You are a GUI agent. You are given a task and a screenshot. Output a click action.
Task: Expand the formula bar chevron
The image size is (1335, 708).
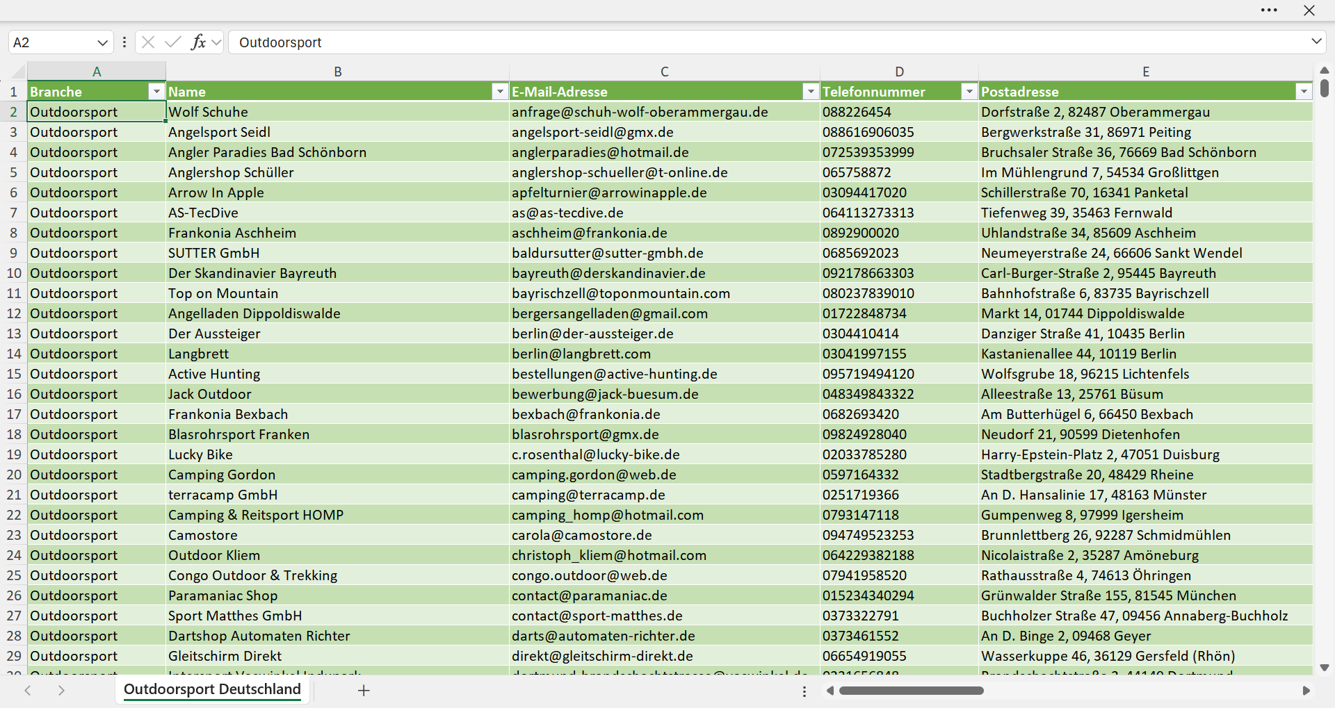tap(1316, 42)
